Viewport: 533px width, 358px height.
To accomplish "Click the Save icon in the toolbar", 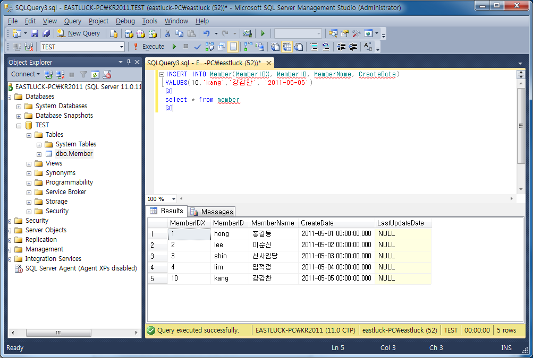I will pyautogui.click(x=35, y=33).
